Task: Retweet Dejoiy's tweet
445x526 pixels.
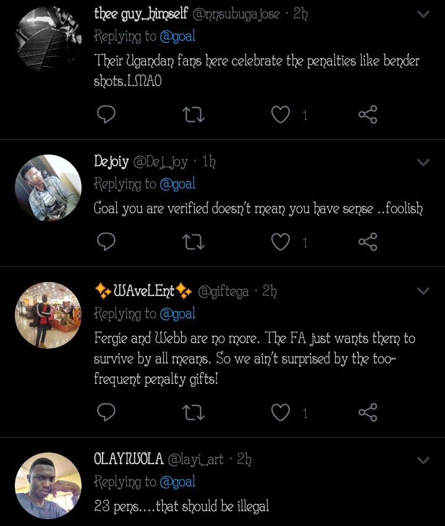Action: (194, 242)
